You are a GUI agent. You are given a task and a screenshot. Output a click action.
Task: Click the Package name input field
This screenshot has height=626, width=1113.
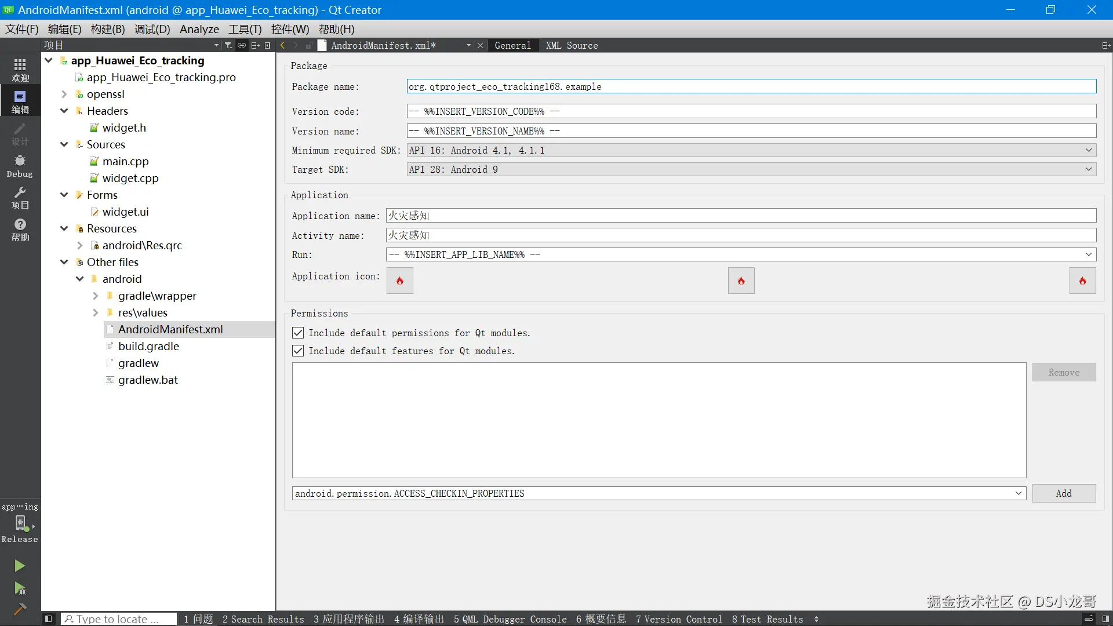(x=751, y=86)
